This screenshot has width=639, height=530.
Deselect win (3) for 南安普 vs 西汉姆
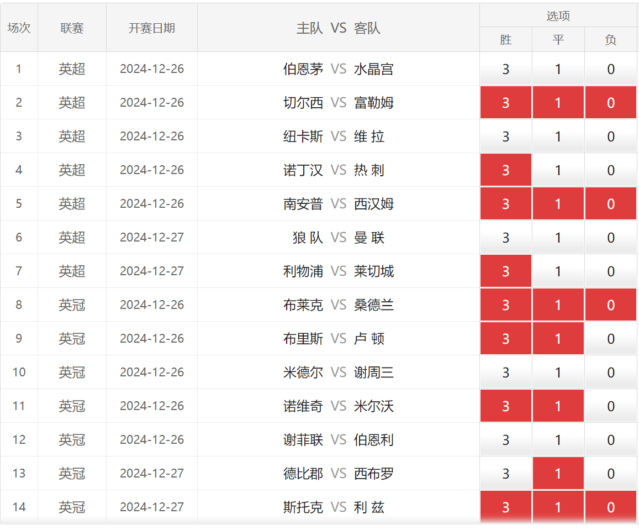click(506, 203)
